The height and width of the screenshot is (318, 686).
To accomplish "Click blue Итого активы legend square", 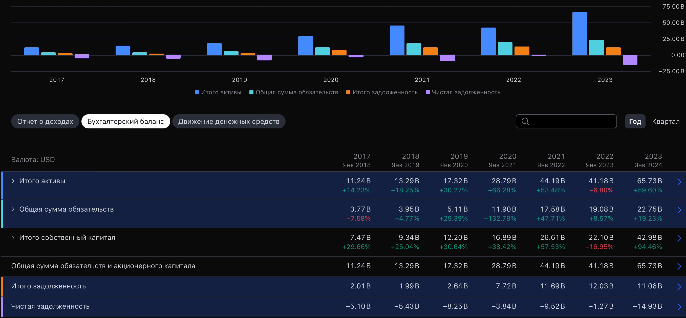I will pyautogui.click(x=197, y=92).
